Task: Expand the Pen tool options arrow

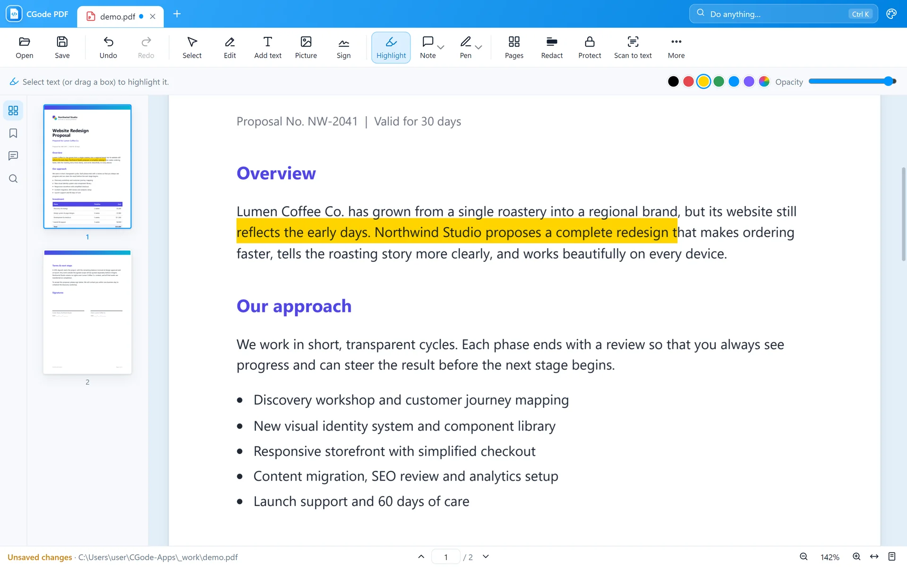Action: (x=479, y=47)
